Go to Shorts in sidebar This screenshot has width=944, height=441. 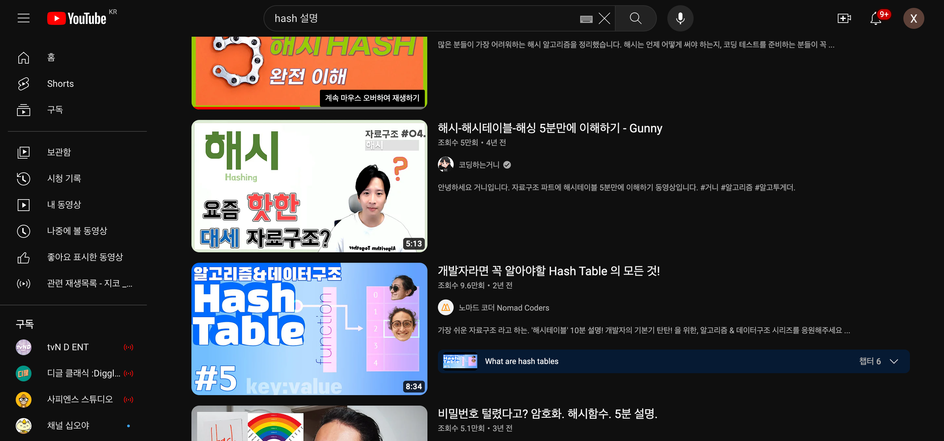coord(60,84)
